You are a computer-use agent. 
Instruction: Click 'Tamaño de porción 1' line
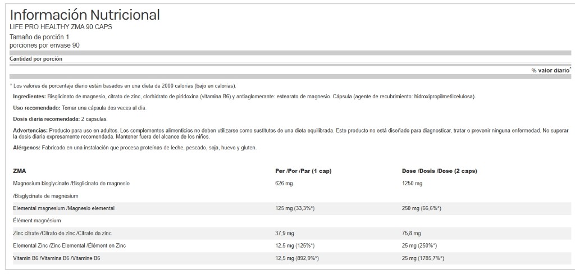(x=39, y=37)
